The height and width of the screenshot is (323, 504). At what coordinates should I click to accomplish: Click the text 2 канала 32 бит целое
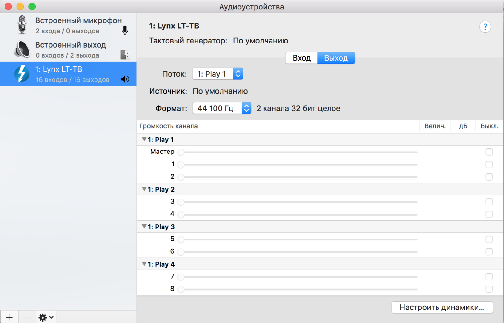click(298, 108)
